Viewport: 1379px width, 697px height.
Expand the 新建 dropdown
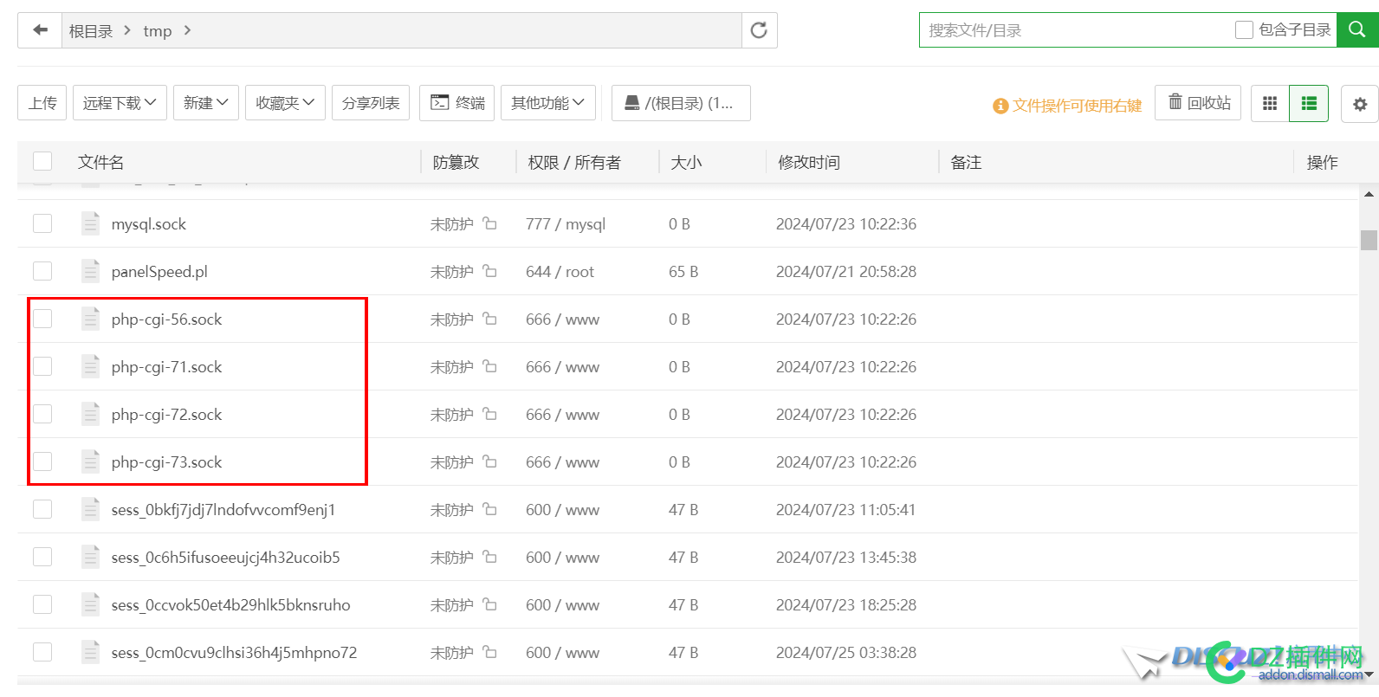pyautogui.click(x=206, y=103)
